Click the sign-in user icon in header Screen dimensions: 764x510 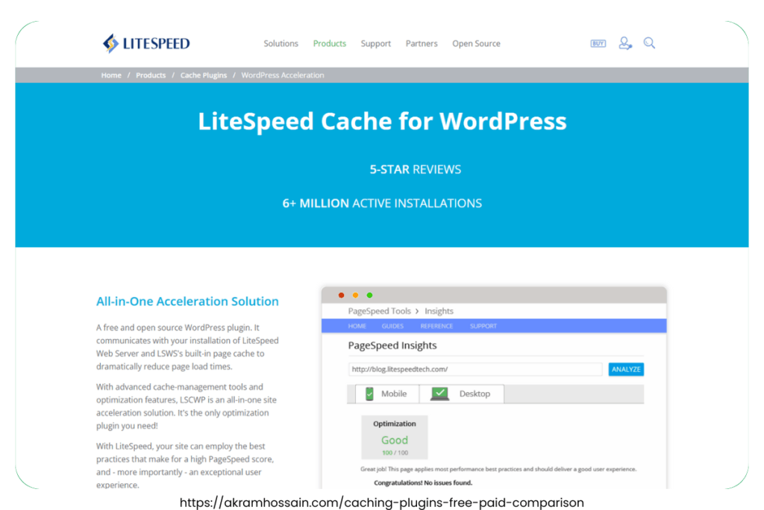click(624, 43)
